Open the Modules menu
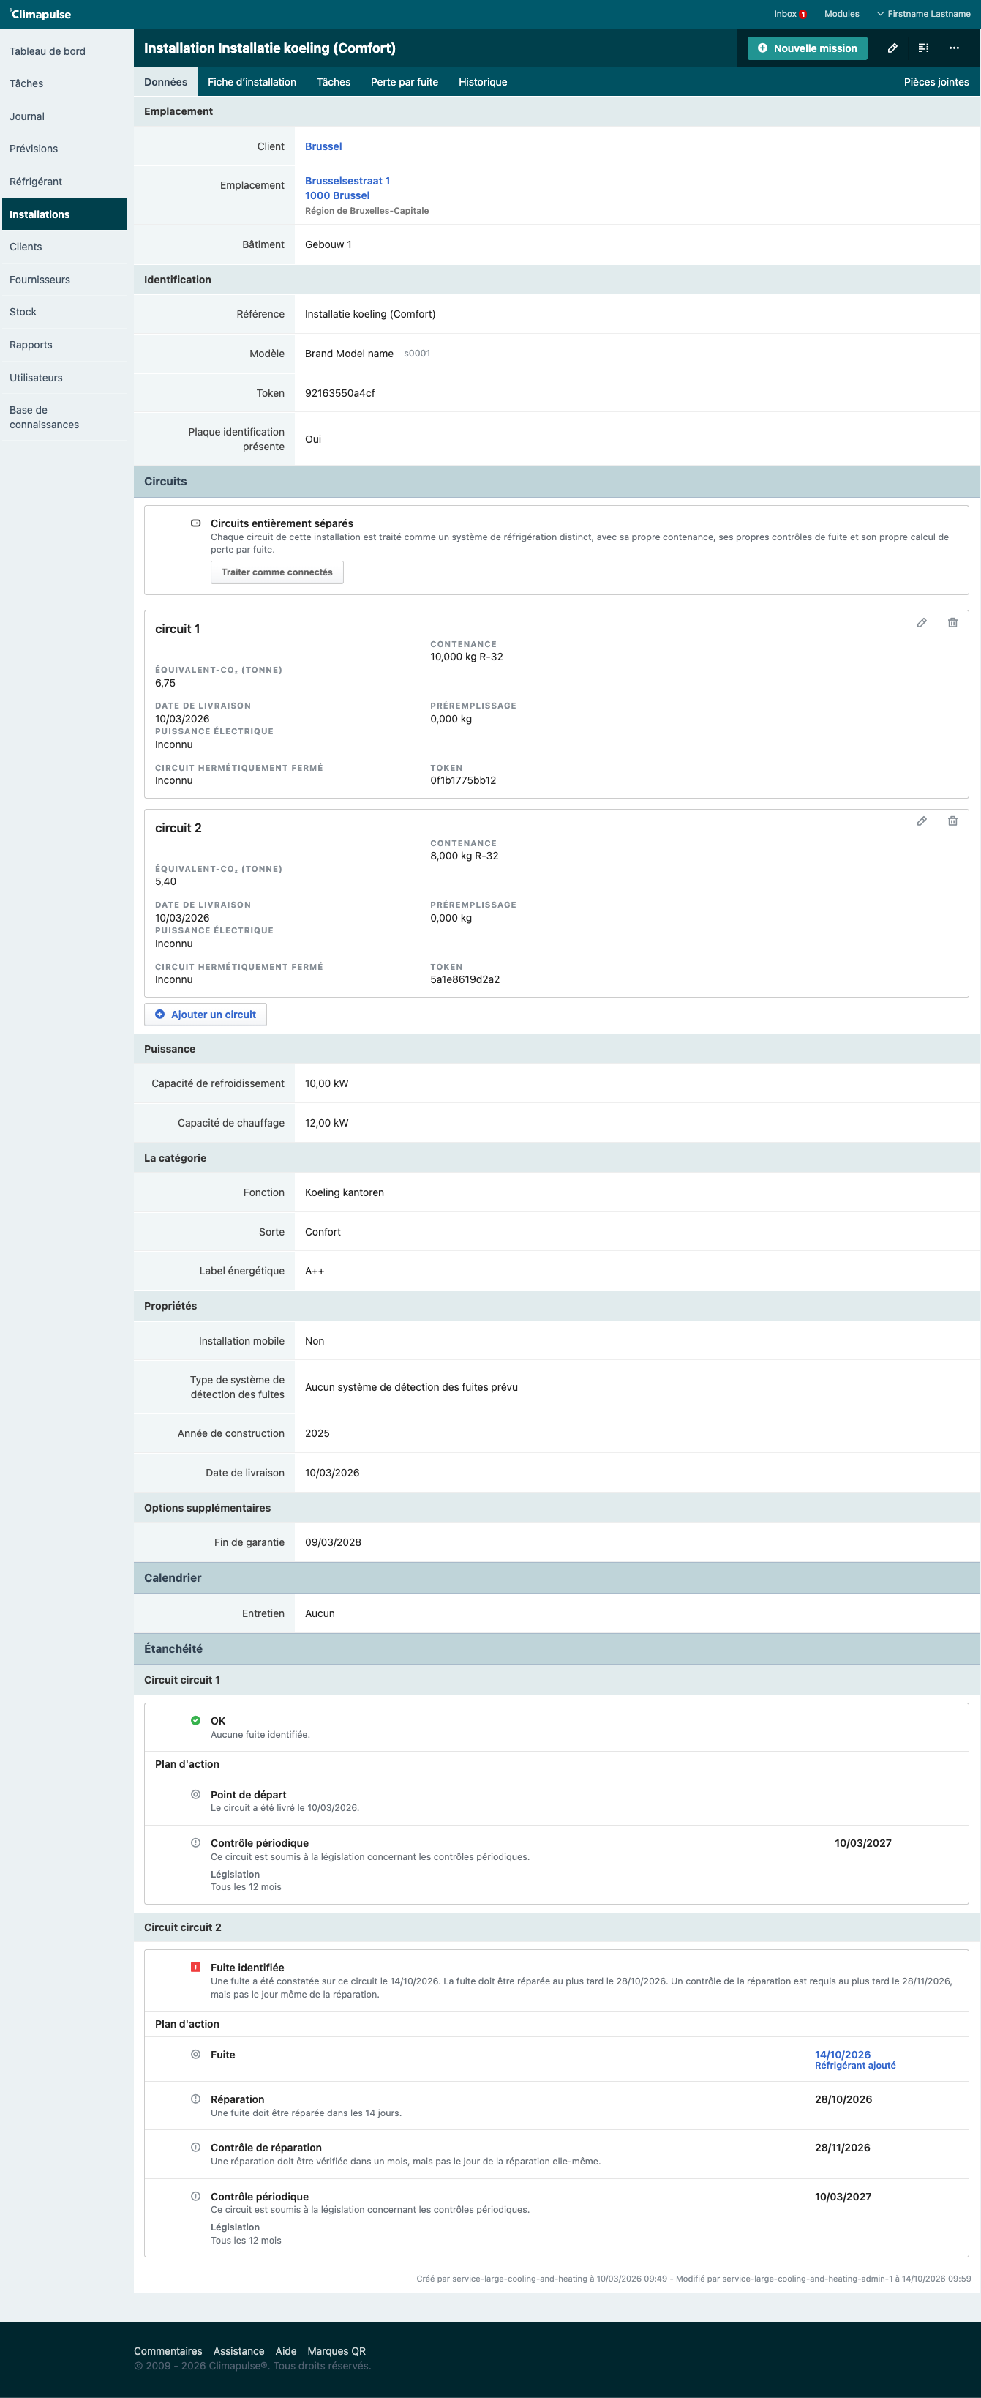This screenshot has height=2398, width=981. tap(841, 14)
